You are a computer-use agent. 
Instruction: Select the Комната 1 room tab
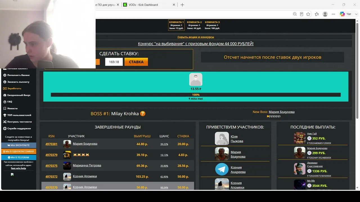(x=176, y=25)
